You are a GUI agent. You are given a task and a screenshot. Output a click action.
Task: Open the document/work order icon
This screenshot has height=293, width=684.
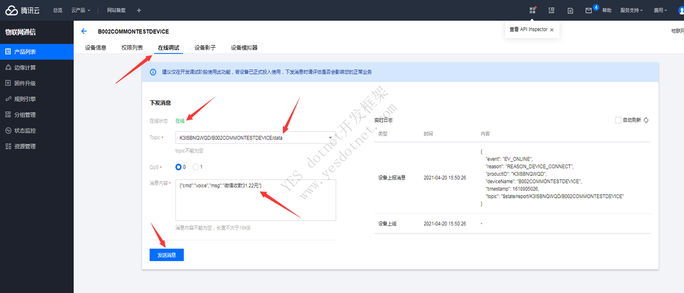coord(570,10)
